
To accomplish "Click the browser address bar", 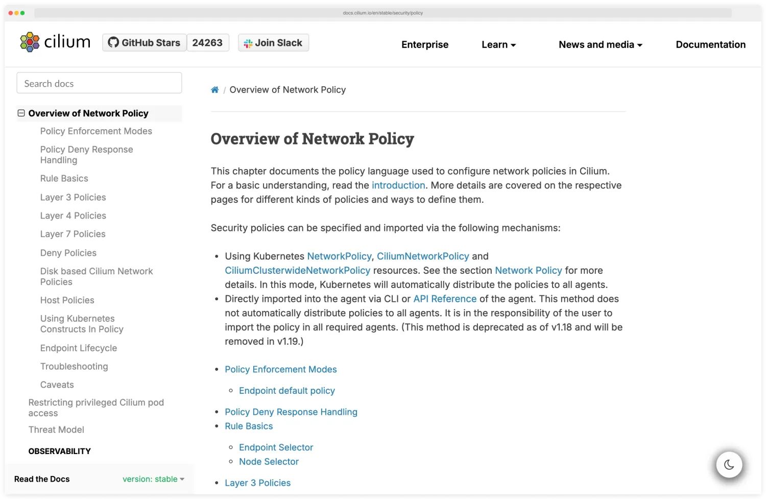I will coord(383,13).
